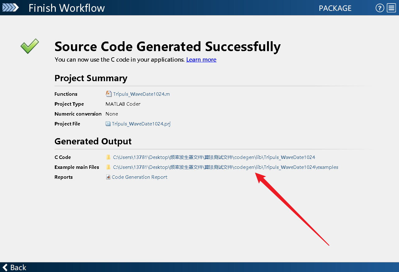Click the Numeric conversion None value
This screenshot has width=399, height=272.
coord(112,114)
